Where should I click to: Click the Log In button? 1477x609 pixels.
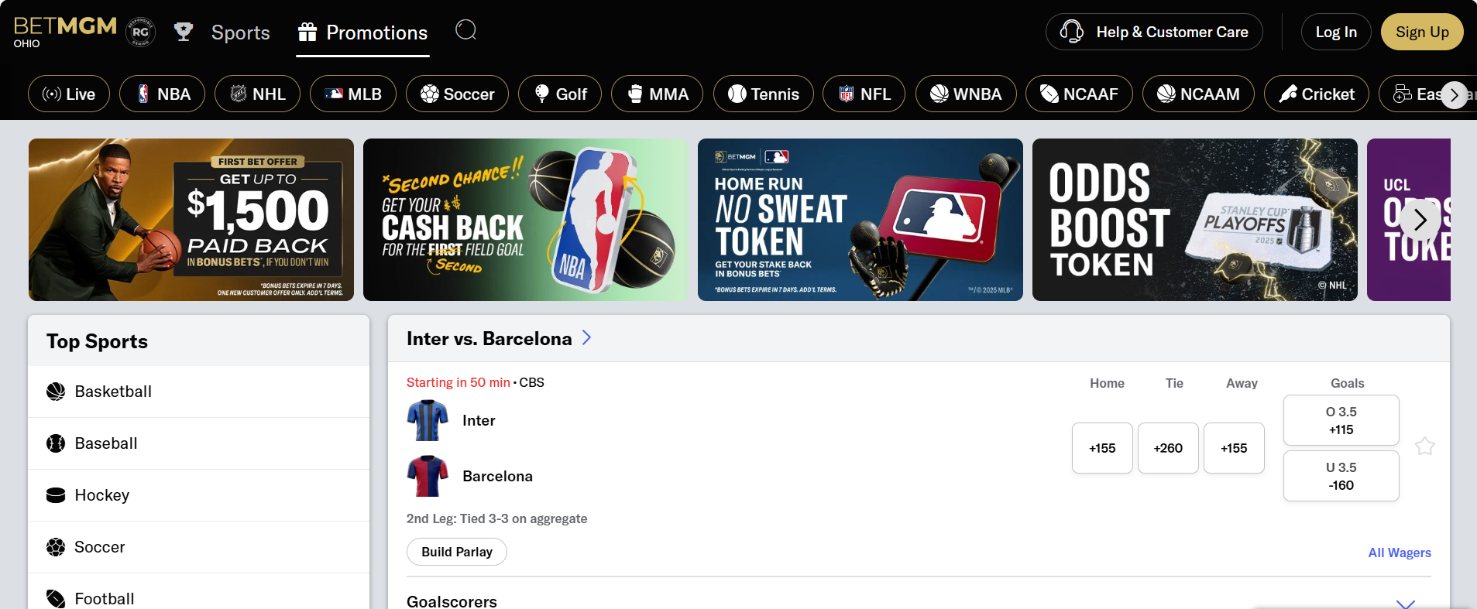1336,32
